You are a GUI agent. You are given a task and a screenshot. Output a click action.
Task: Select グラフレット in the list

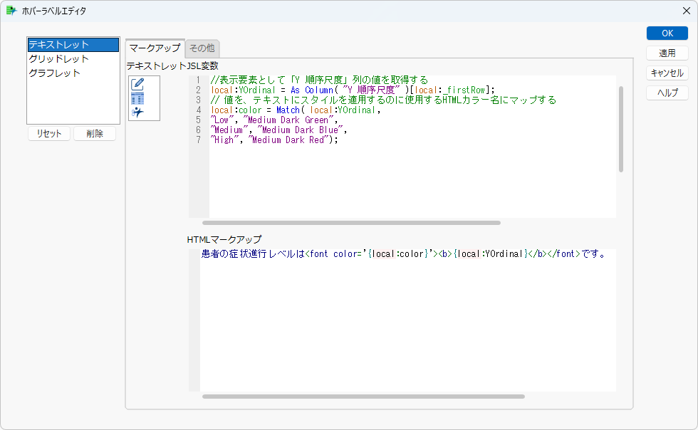(73, 73)
